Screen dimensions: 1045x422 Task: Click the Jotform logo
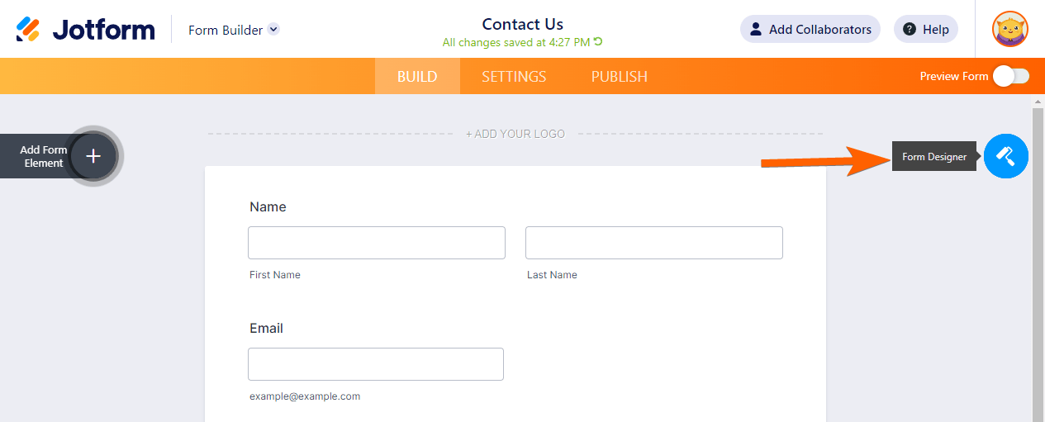click(85, 30)
